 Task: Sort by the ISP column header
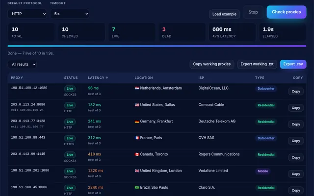[201, 78]
